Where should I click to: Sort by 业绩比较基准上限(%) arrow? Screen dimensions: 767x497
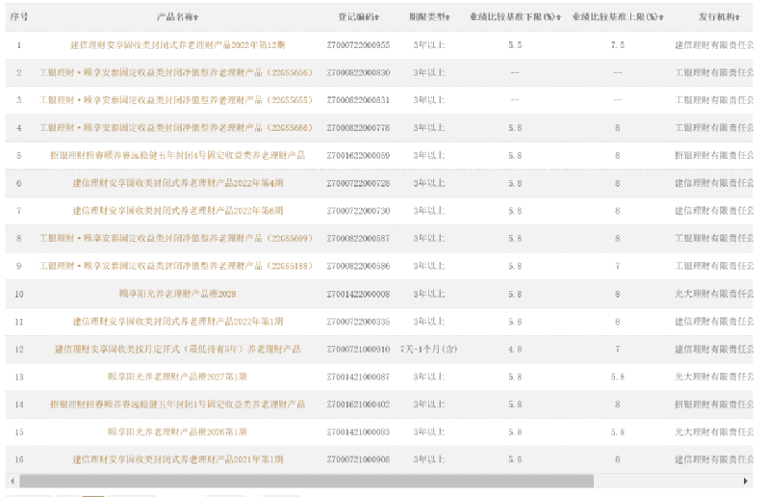pyautogui.click(x=664, y=18)
